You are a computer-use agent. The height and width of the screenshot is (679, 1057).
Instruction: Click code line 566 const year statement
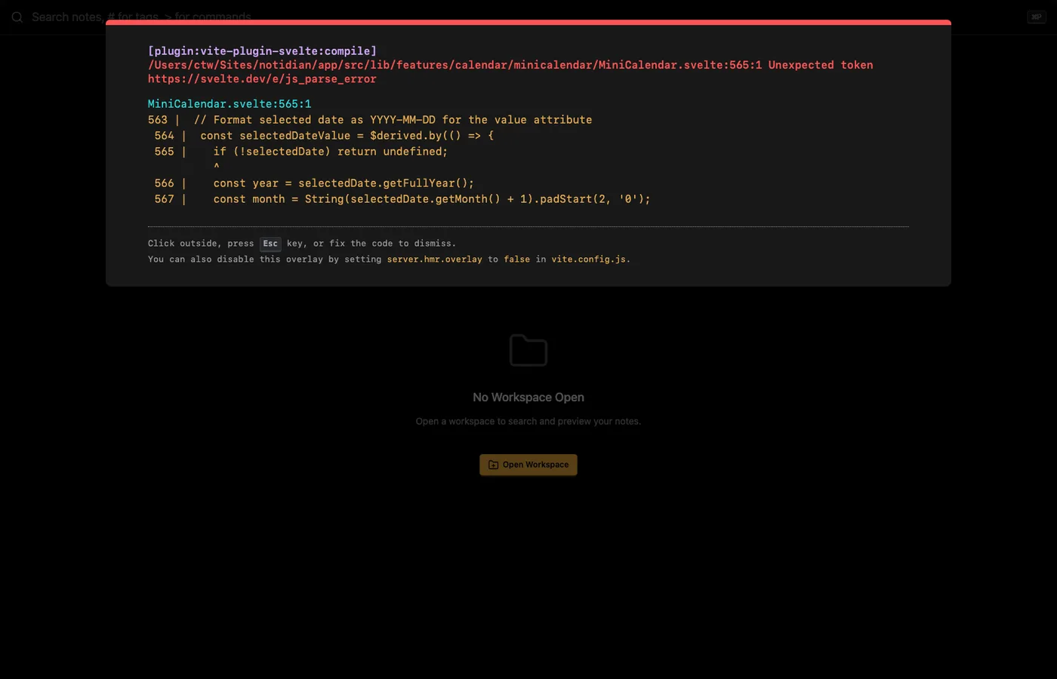[314, 183]
